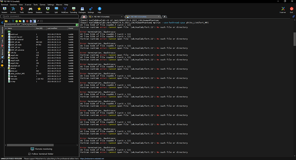Go to the Home tab icon
Image resolution: width=296 pixels, height=160 pixels.
(84, 17)
